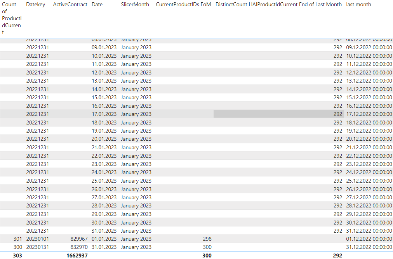The image size is (393, 259).
Task: Click ActiveContract value 829967
Action: click(79, 239)
